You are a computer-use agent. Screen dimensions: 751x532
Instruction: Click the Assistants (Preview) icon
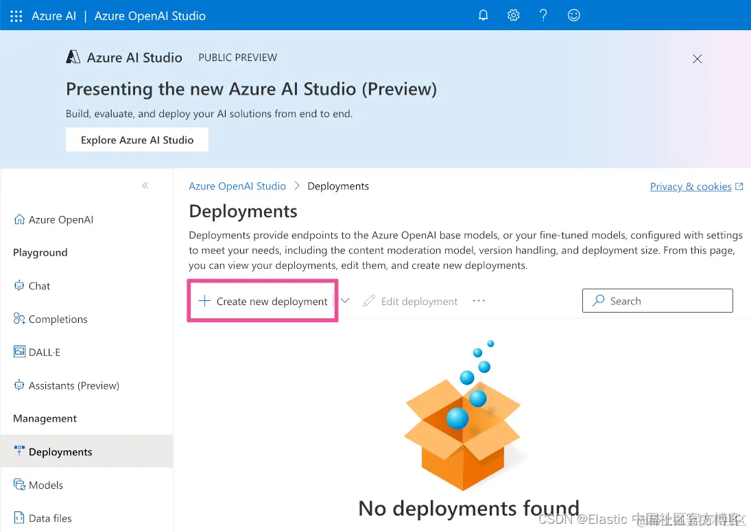coord(19,385)
